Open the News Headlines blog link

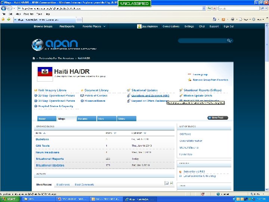point(47,152)
